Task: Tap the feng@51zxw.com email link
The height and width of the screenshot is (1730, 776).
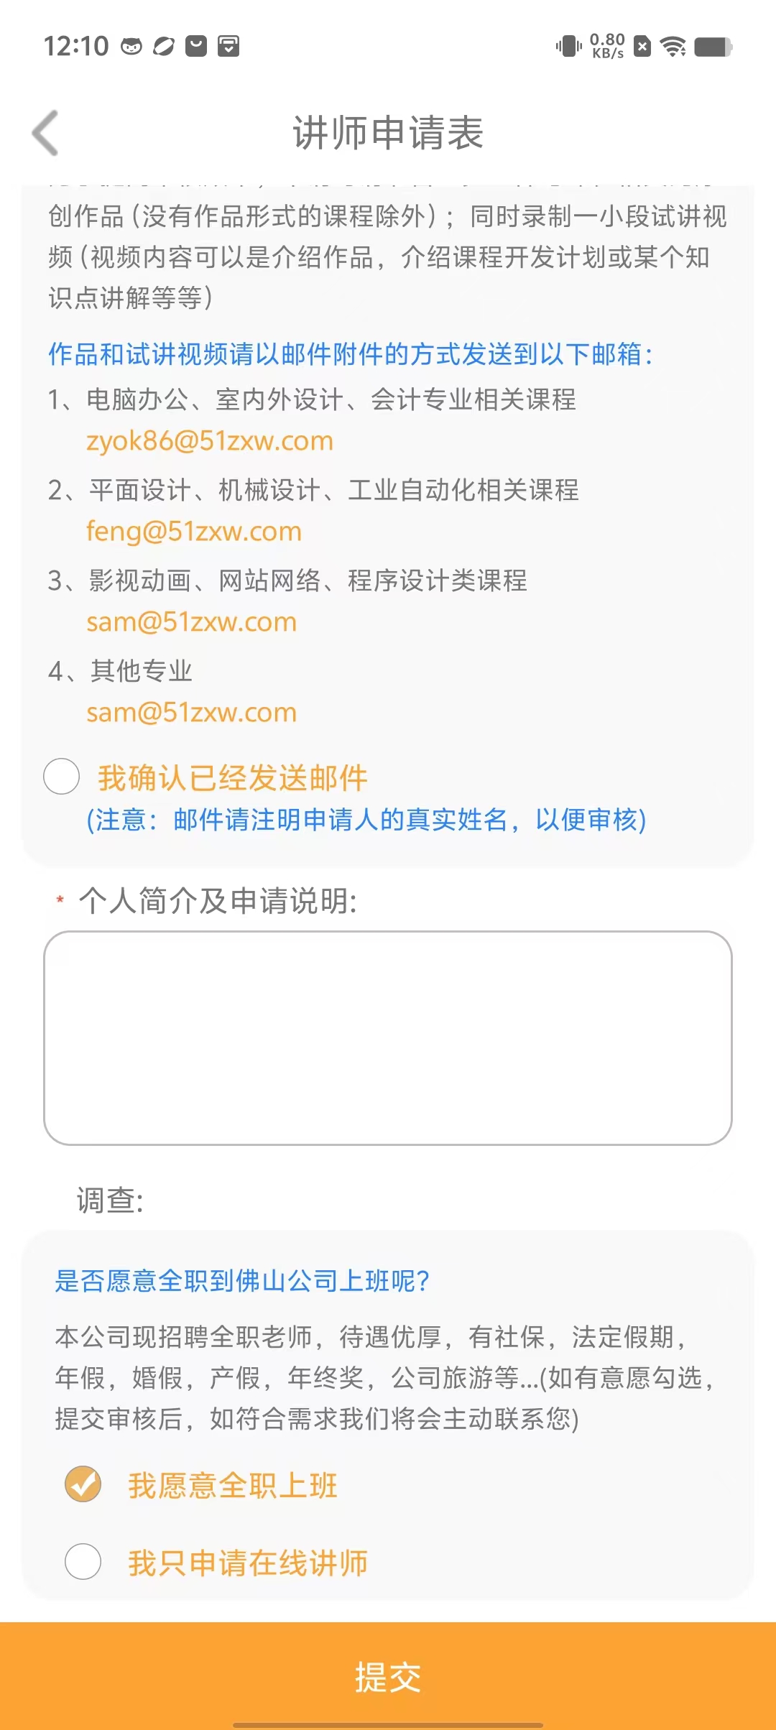Action: tap(194, 532)
